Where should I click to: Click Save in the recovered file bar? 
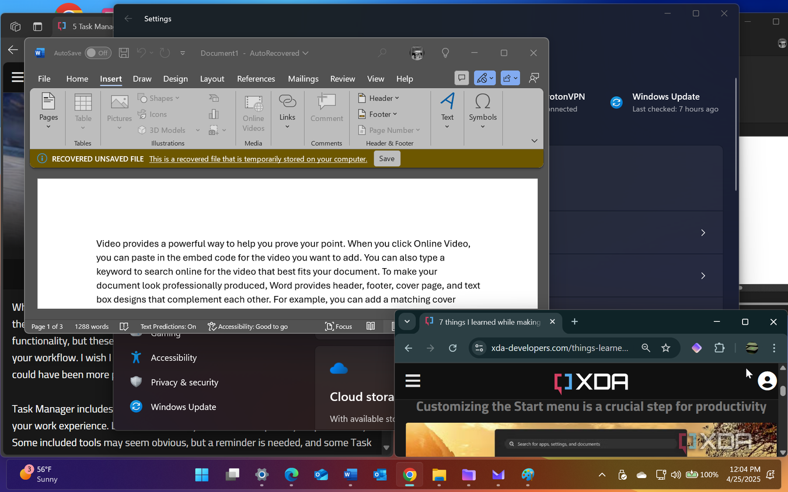coord(386,159)
